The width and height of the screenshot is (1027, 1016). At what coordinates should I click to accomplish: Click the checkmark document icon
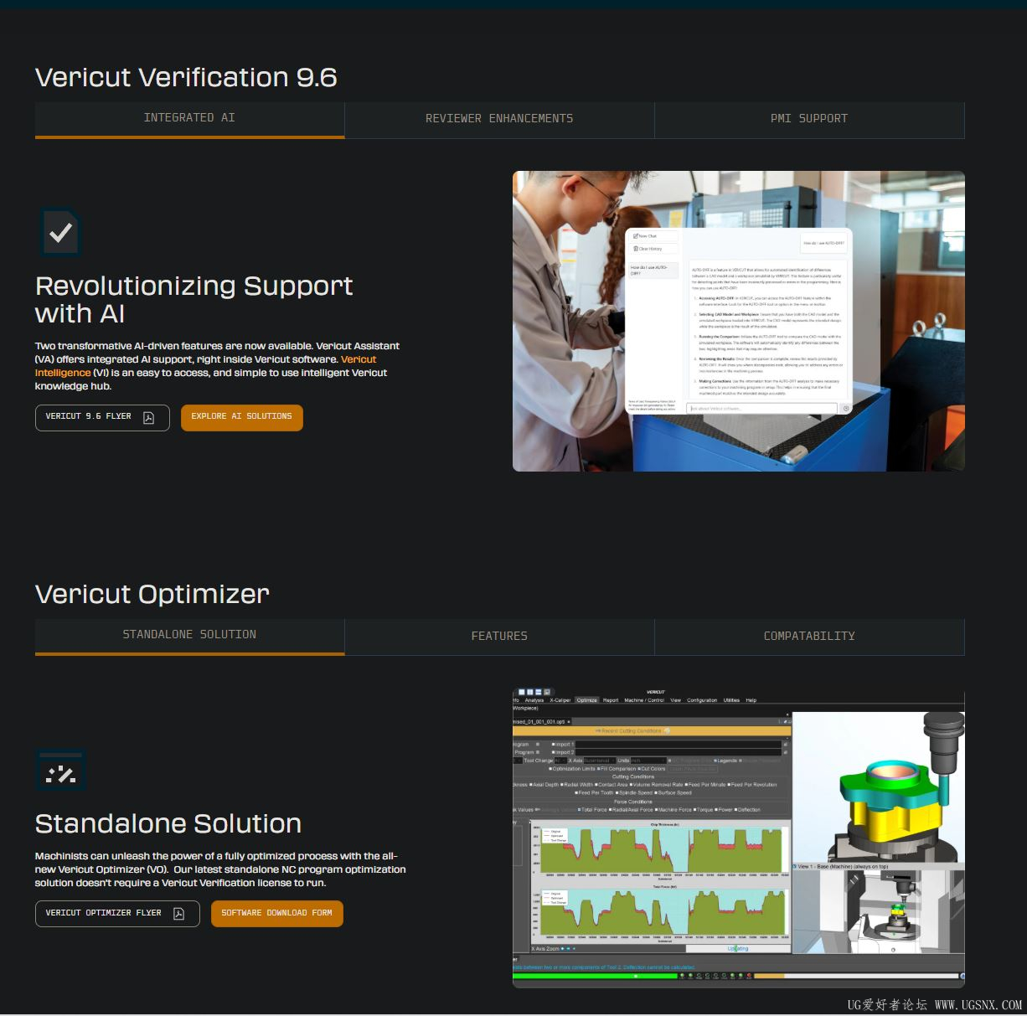60,233
